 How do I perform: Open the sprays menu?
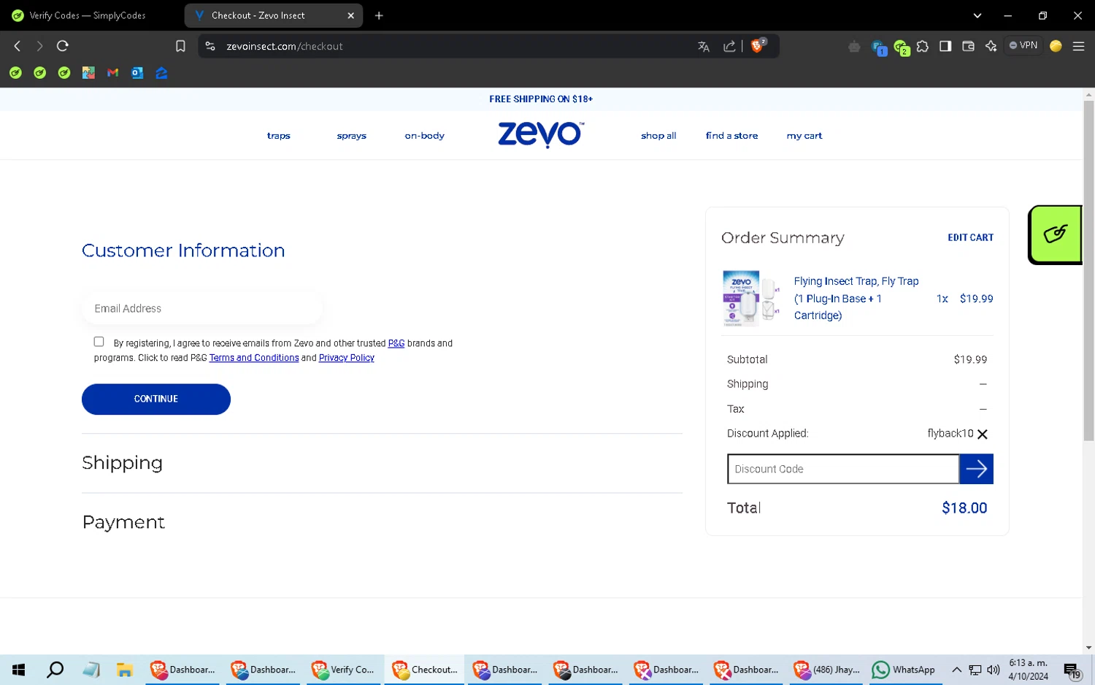tap(351, 136)
